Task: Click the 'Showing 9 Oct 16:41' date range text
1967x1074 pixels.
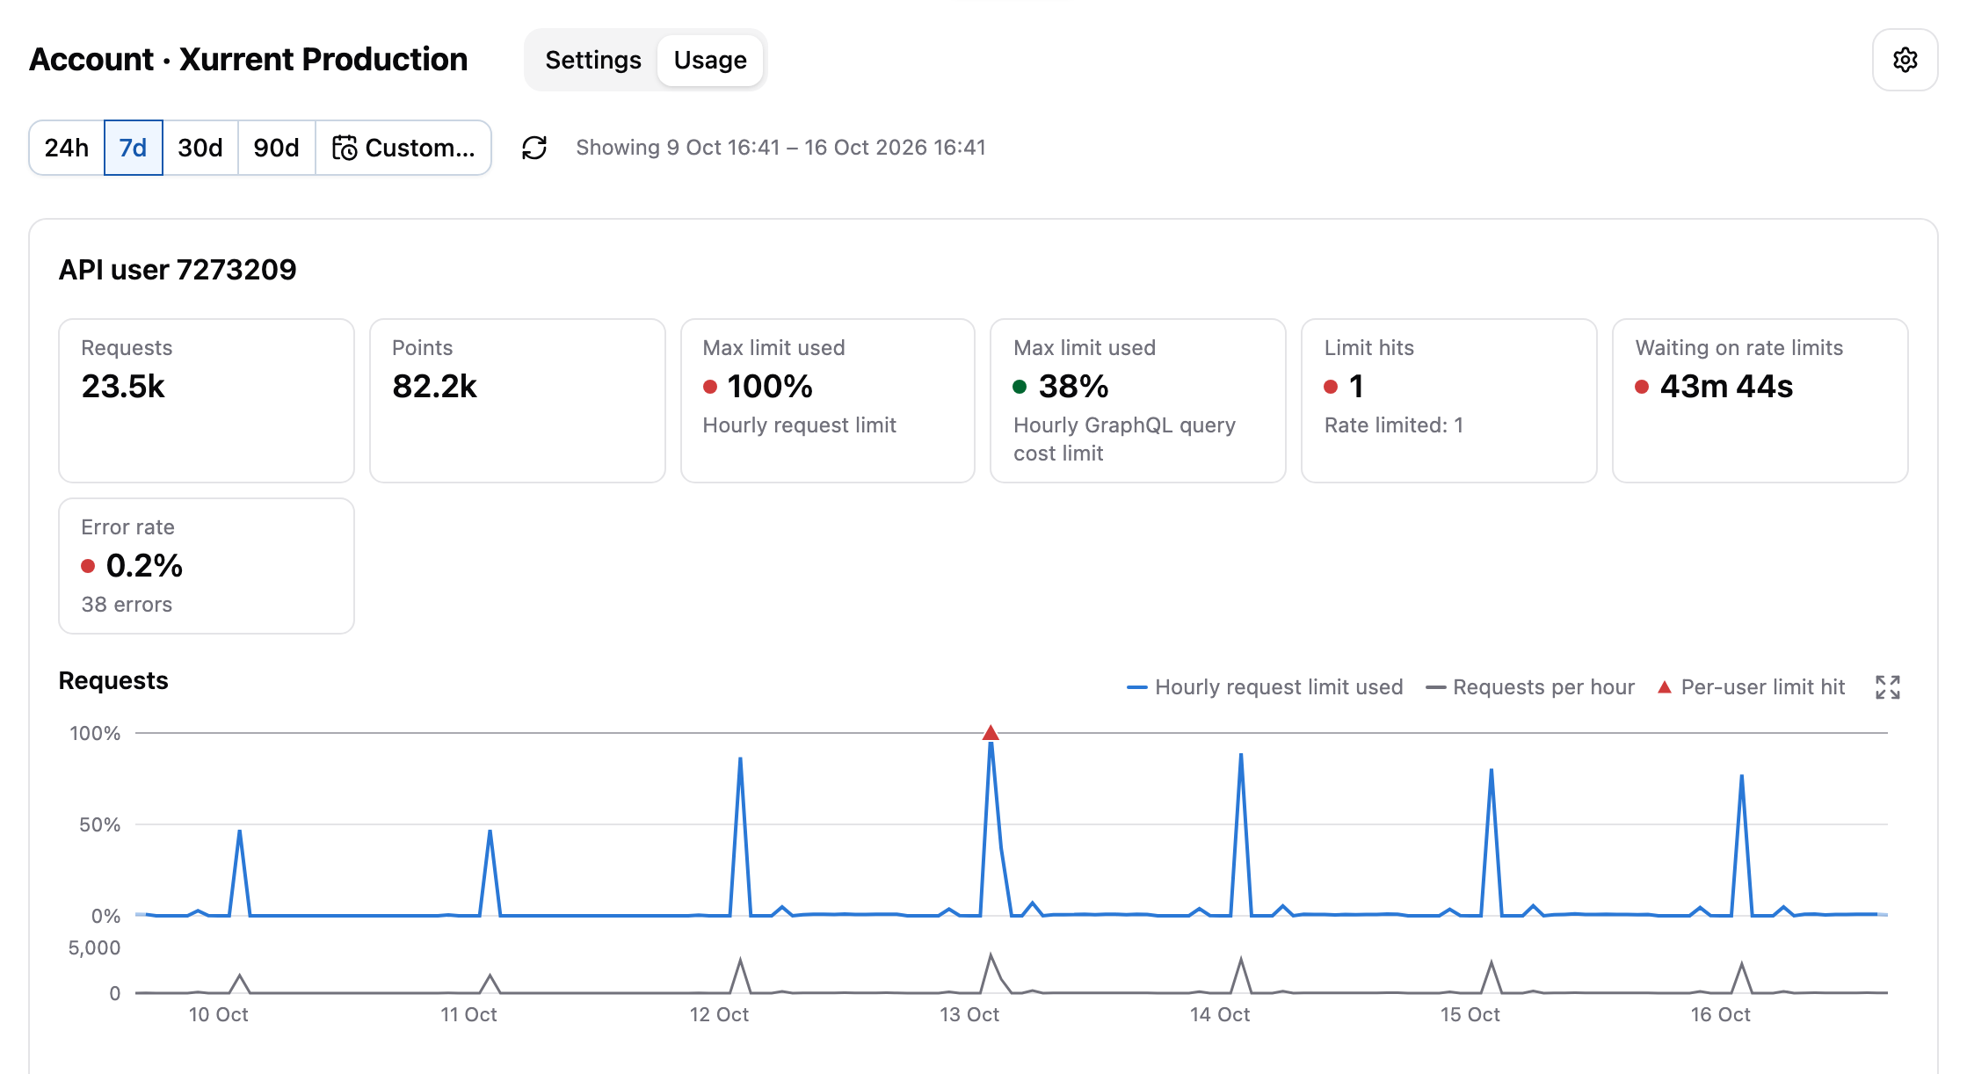Action: pyautogui.click(x=780, y=148)
